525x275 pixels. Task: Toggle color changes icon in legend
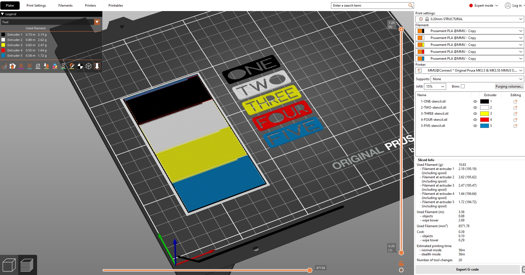55,66
